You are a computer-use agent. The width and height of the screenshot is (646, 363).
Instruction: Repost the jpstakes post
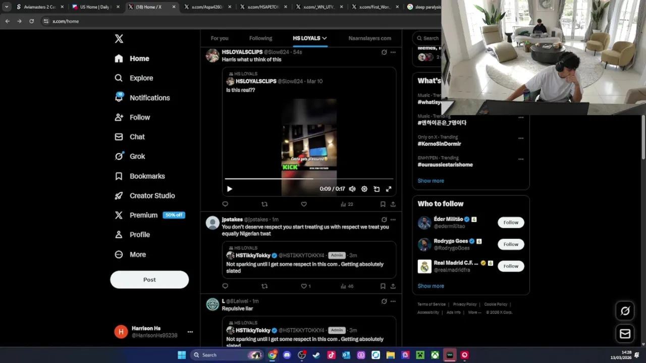pyautogui.click(x=264, y=286)
